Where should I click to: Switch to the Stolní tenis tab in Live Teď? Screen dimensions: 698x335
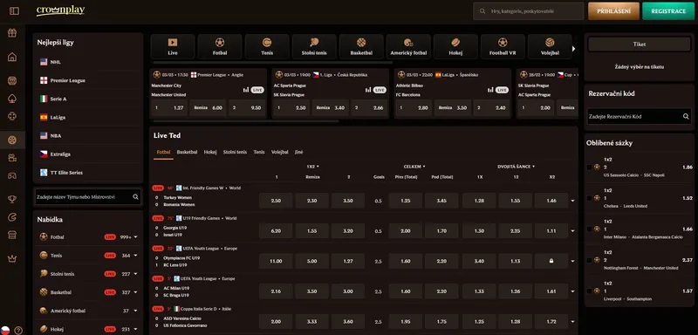coord(235,152)
